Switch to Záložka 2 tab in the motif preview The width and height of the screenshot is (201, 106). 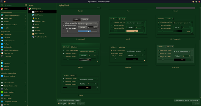pyautogui.click(x=122, y=19)
